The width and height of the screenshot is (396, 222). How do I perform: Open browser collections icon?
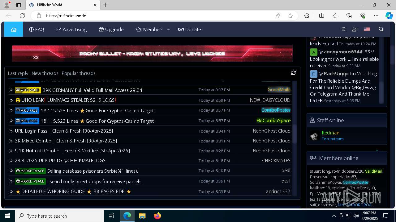point(349,16)
